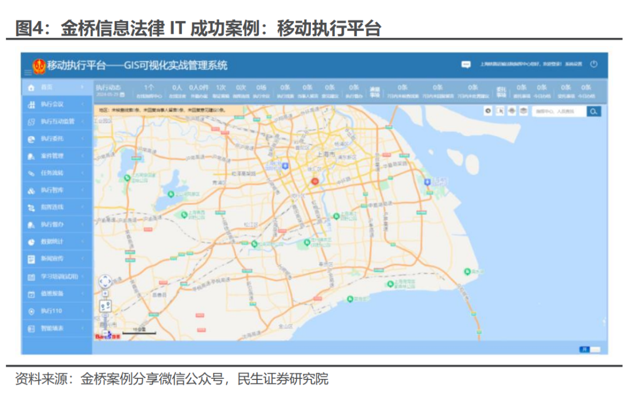
Task: Select the cursor selection map tool
Action: [500, 111]
